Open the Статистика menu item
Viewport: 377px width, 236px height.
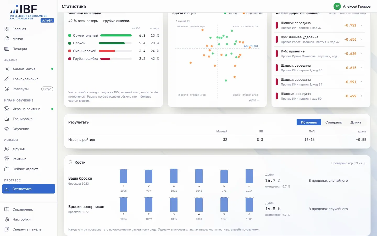point(29,189)
